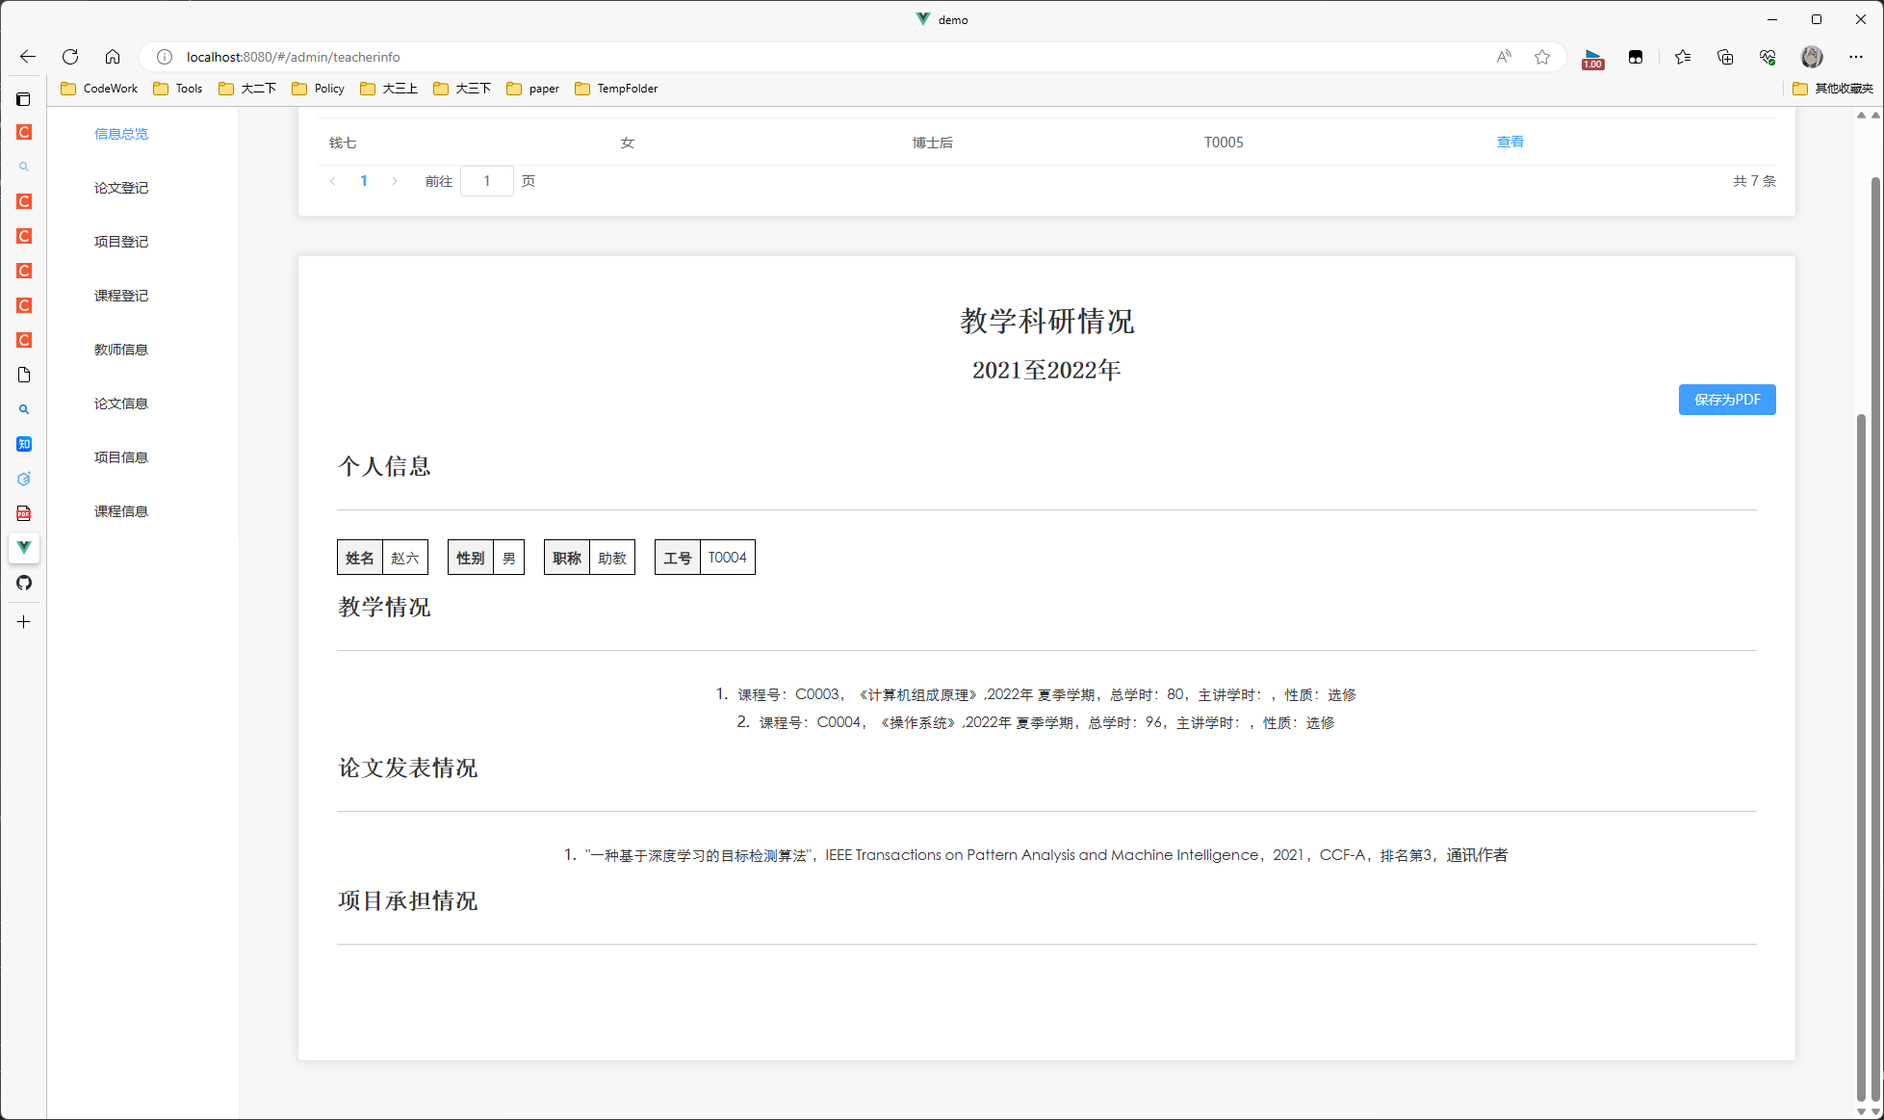The height and width of the screenshot is (1120, 1884).
Task: Open the browser settings ellipsis menu
Action: (x=1856, y=57)
